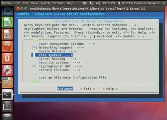Open LibreOffice Writer from the dock

click(x=7, y=11)
